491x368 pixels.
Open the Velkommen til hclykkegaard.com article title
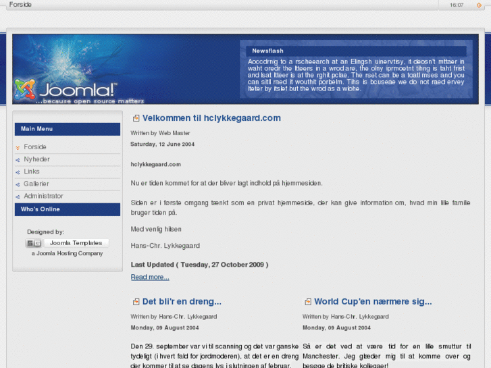pos(211,118)
